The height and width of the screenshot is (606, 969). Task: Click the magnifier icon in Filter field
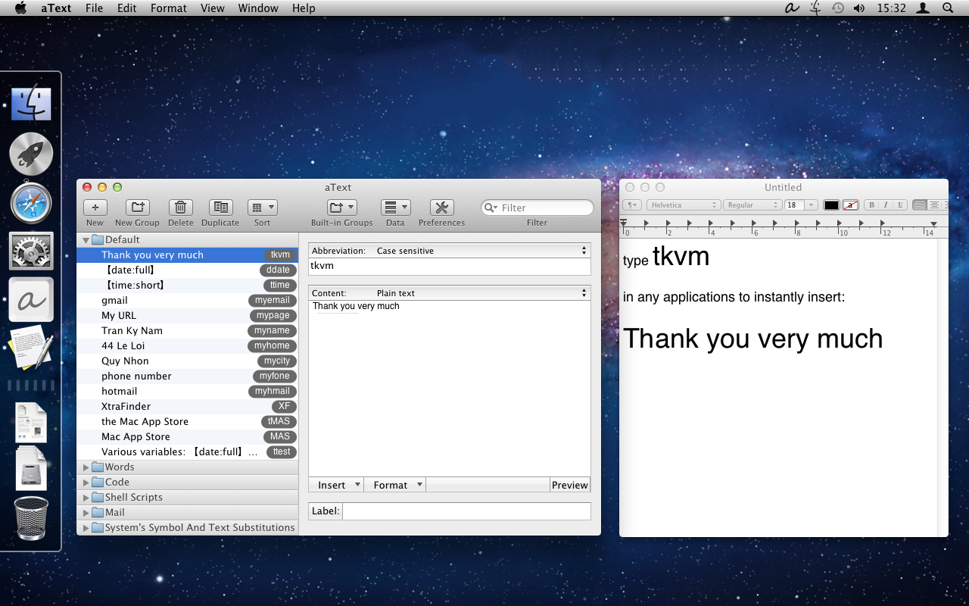coord(491,208)
